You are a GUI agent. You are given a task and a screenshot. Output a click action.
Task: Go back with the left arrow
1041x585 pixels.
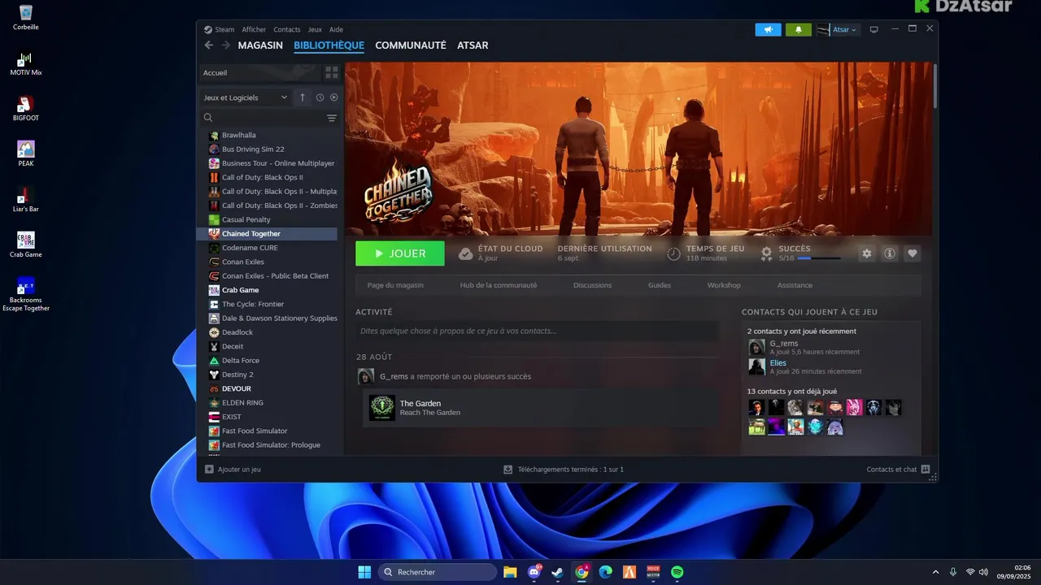click(x=209, y=45)
